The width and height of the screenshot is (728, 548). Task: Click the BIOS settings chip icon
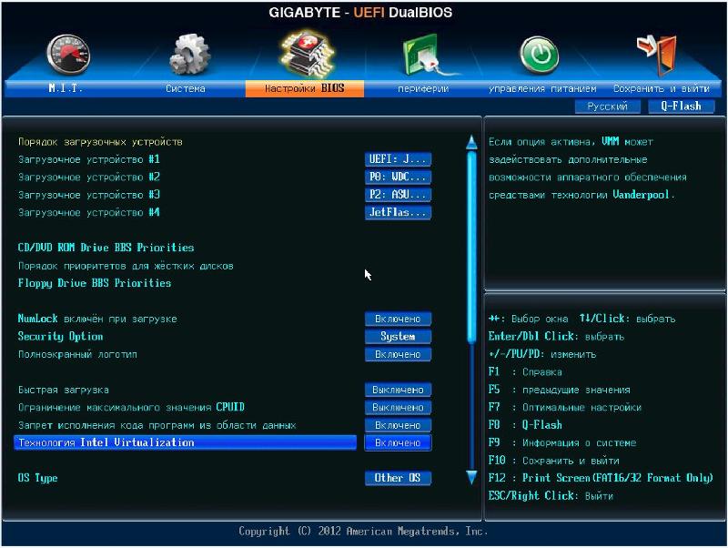[x=307, y=55]
